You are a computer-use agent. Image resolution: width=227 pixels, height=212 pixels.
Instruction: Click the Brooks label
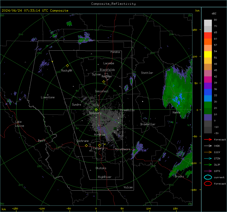[179, 176]
